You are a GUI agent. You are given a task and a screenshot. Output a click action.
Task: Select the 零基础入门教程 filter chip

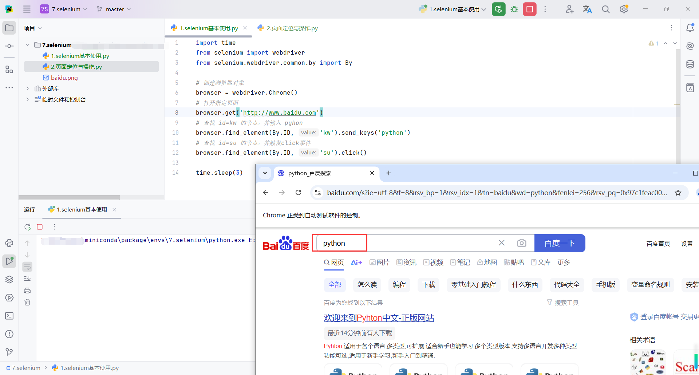click(474, 285)
